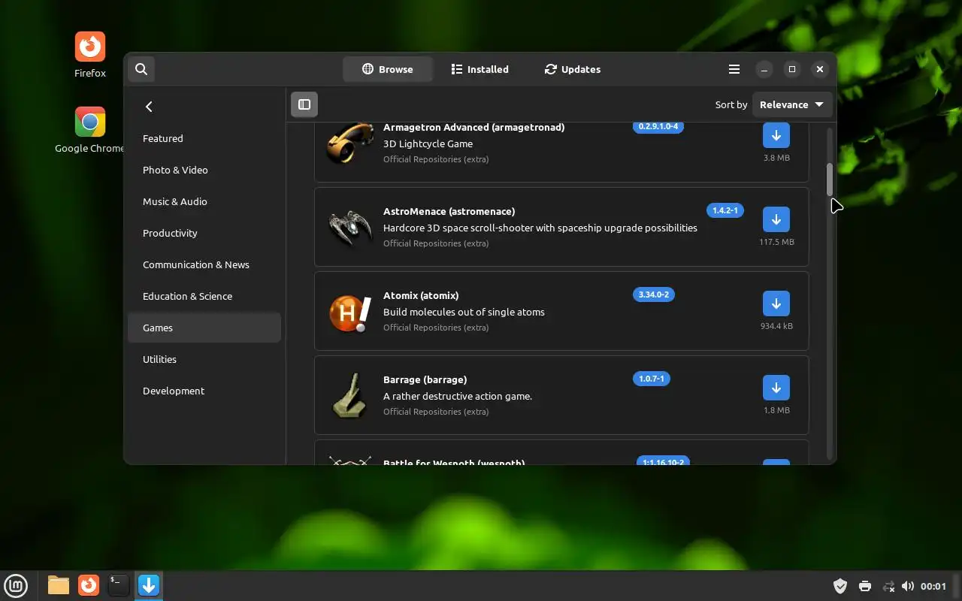Open the Armagetron Advanced (armagetronad) title
Image resolution: width=962 pixels, height=601 pixels.
tap(473, 127)
